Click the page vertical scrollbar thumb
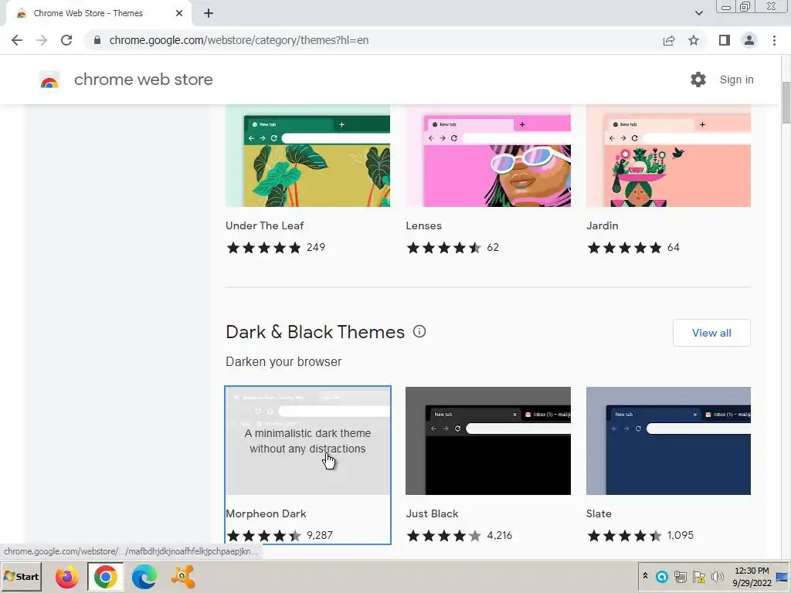 pos(786,103)
